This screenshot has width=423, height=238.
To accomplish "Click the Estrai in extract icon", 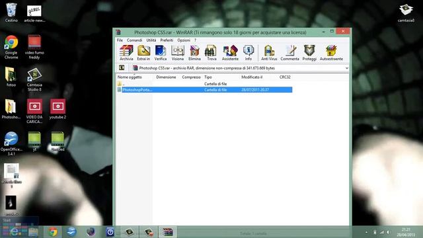I will click(x=143, y=53).
